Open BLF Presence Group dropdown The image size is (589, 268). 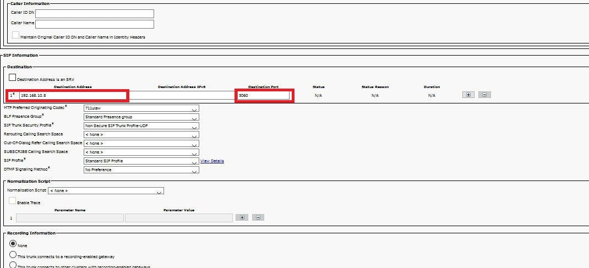[141, 117]
